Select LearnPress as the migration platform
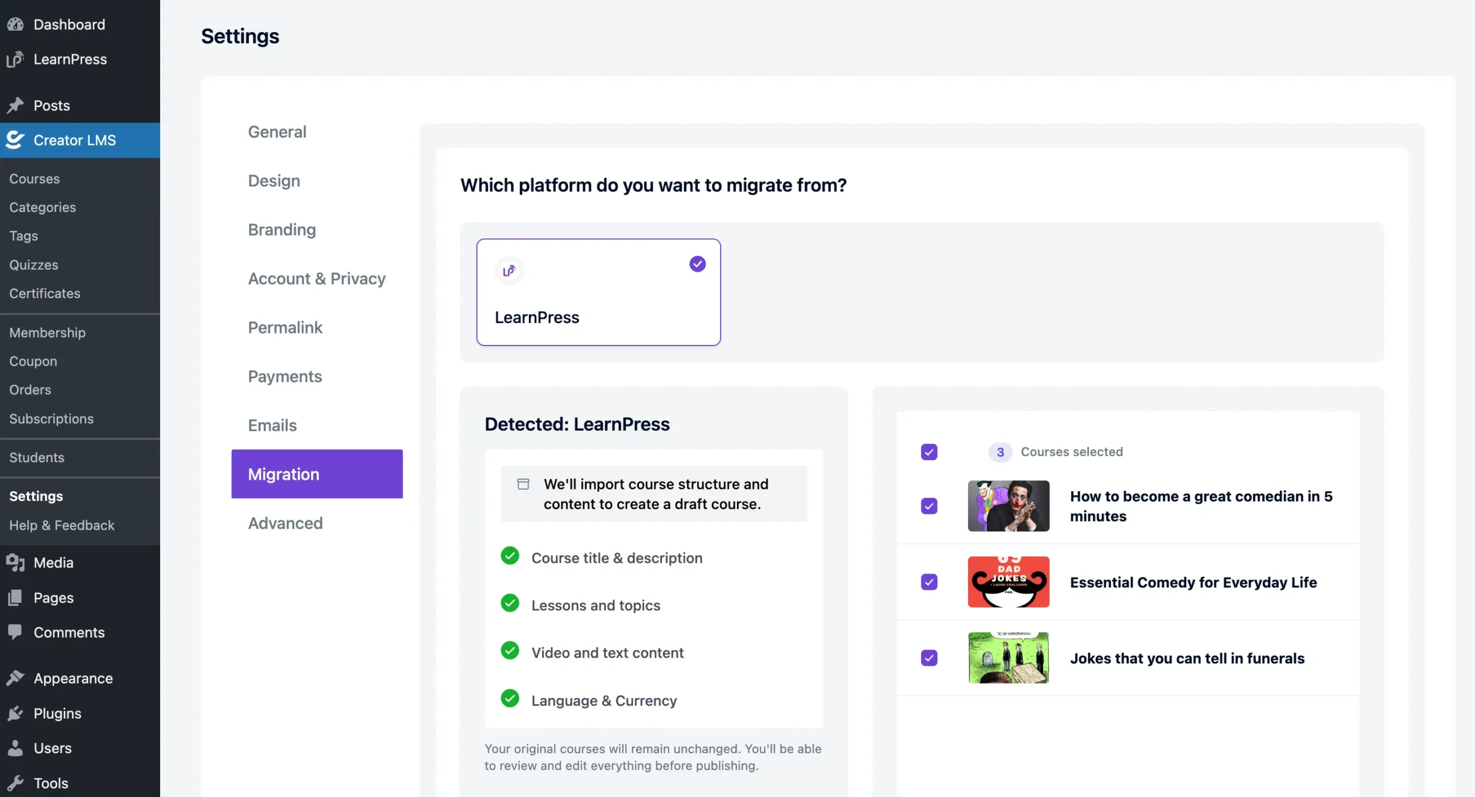 point(598,292)
